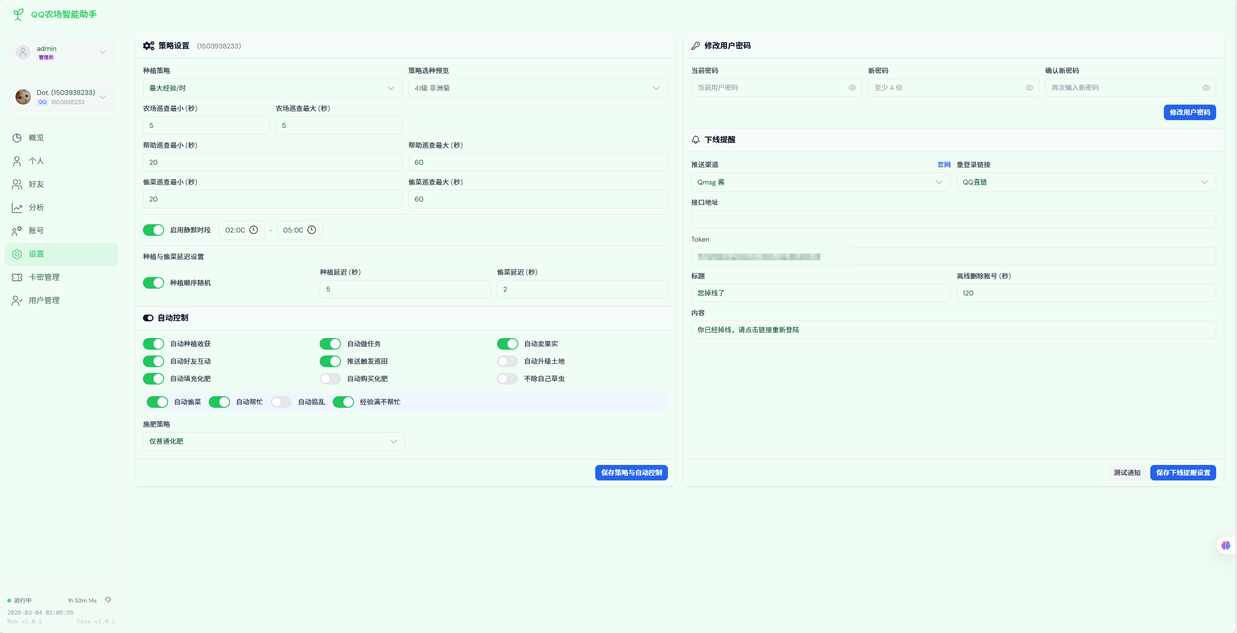The height and width of the screenshot is (633, 1237).
Task: Turn on the 自动捣乱 switch
Action: tap(281, 402)
